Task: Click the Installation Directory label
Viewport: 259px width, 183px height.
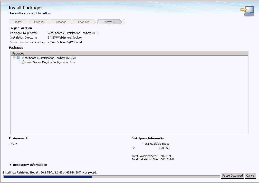Action: pyautogui.click(x=24, y=38)
